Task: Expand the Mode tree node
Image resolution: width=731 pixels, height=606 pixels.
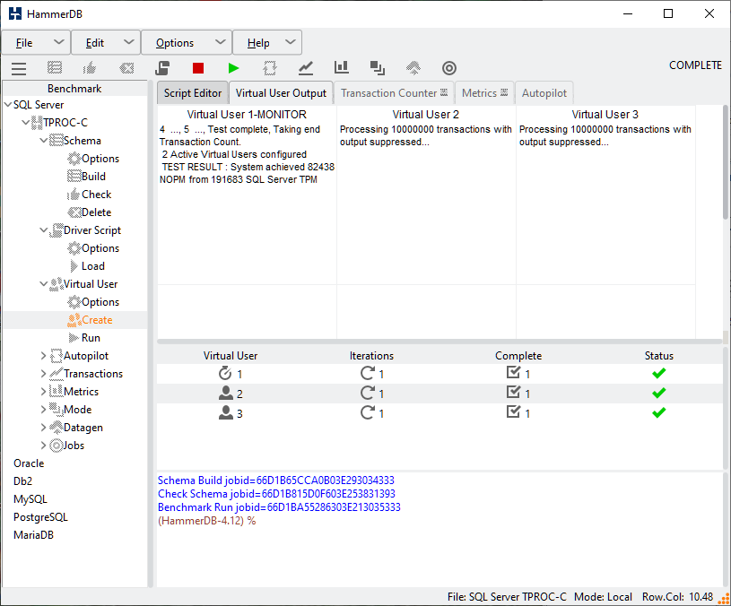Action: coord(43,410)
